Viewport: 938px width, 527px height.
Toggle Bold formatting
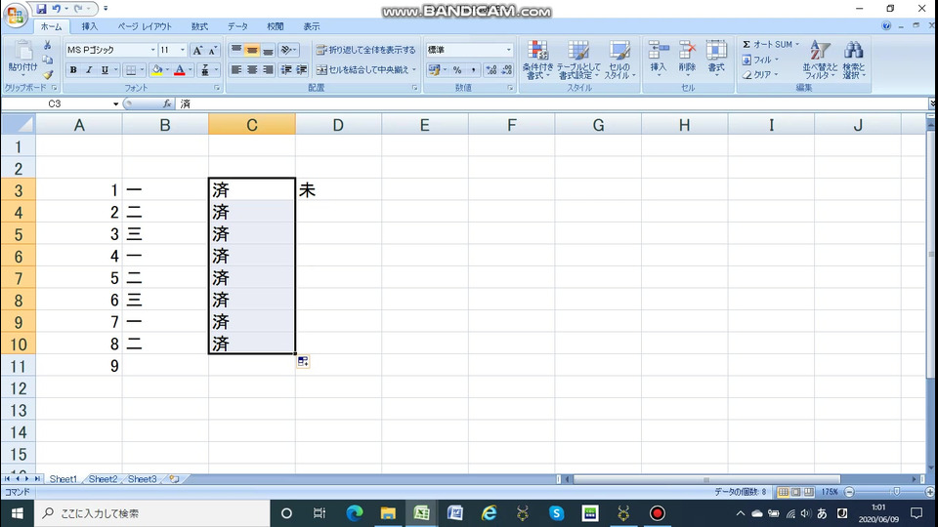tap(73, 70)
